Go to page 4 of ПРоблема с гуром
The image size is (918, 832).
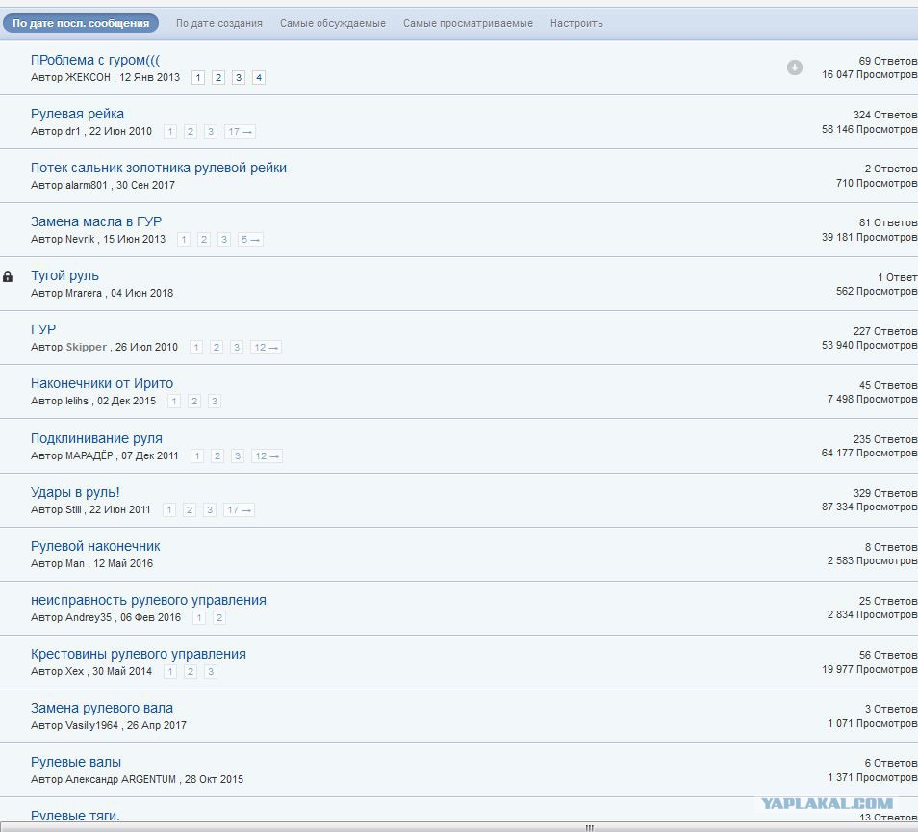(259, 77)
